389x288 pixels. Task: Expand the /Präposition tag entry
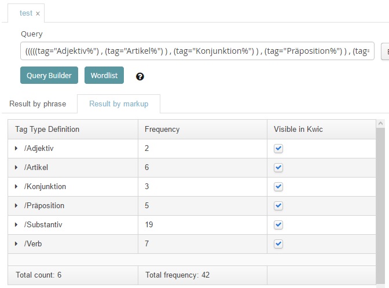tap(16, 206)
